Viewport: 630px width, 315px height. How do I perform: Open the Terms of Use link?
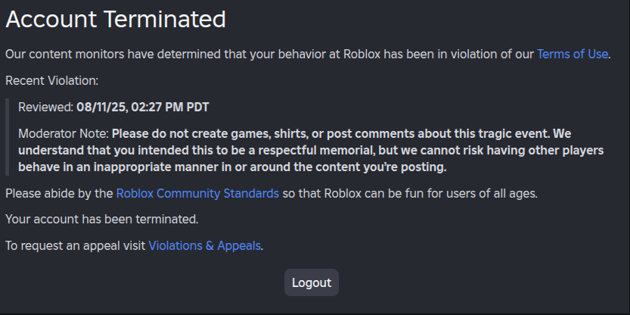click(572, 55)
